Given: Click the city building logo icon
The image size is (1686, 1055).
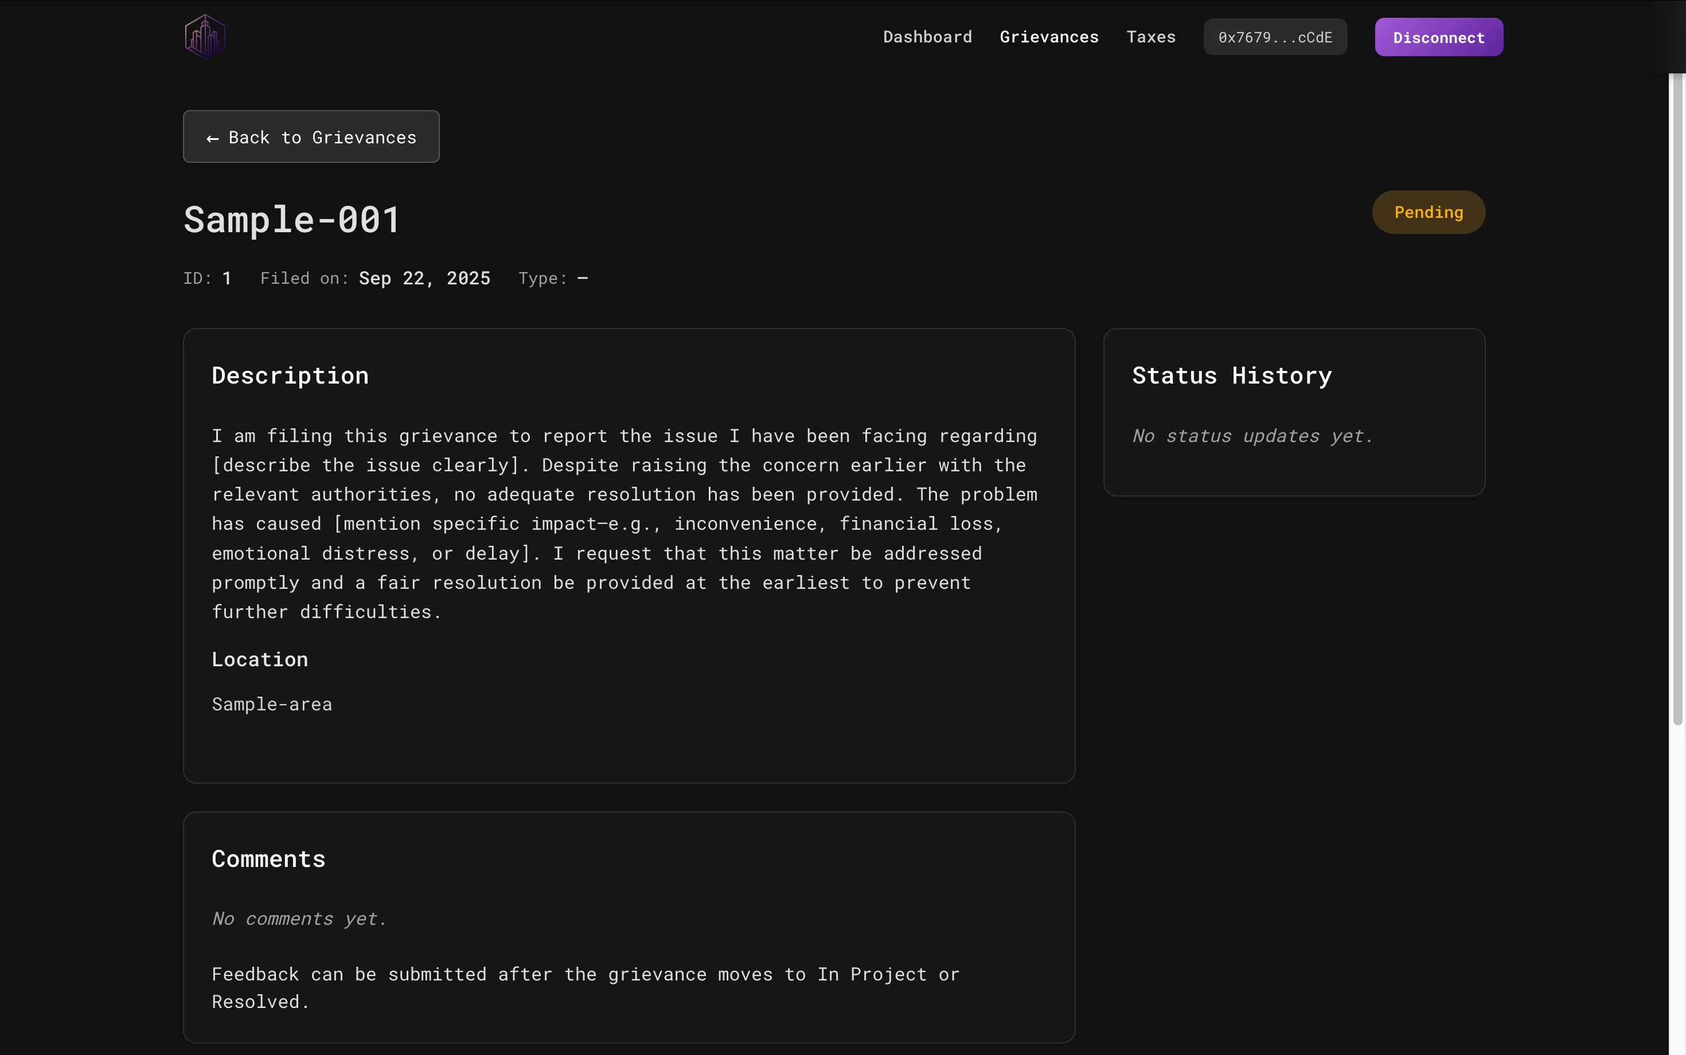Looking at the screenshot, I should pyautogui.click(x=205, y=37).
